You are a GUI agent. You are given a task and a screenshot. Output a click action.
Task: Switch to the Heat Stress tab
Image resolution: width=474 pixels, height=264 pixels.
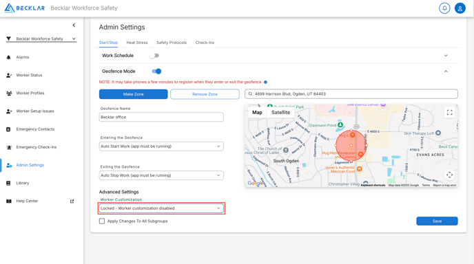pyautogui.click(x=137, y=43)
